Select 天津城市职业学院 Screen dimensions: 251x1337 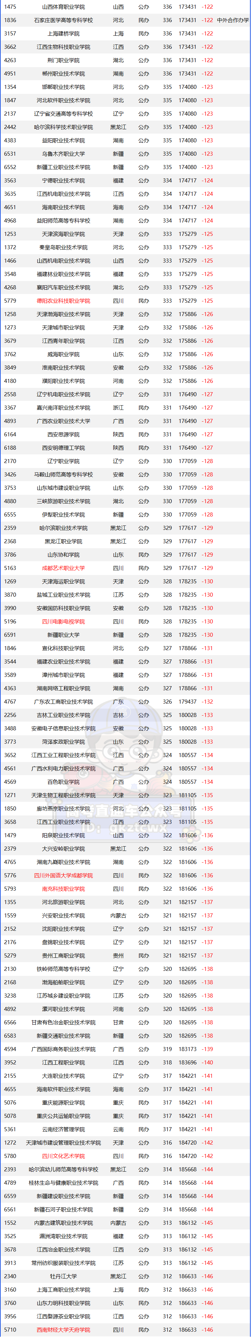pyautogui.click(x=64, y=327)
